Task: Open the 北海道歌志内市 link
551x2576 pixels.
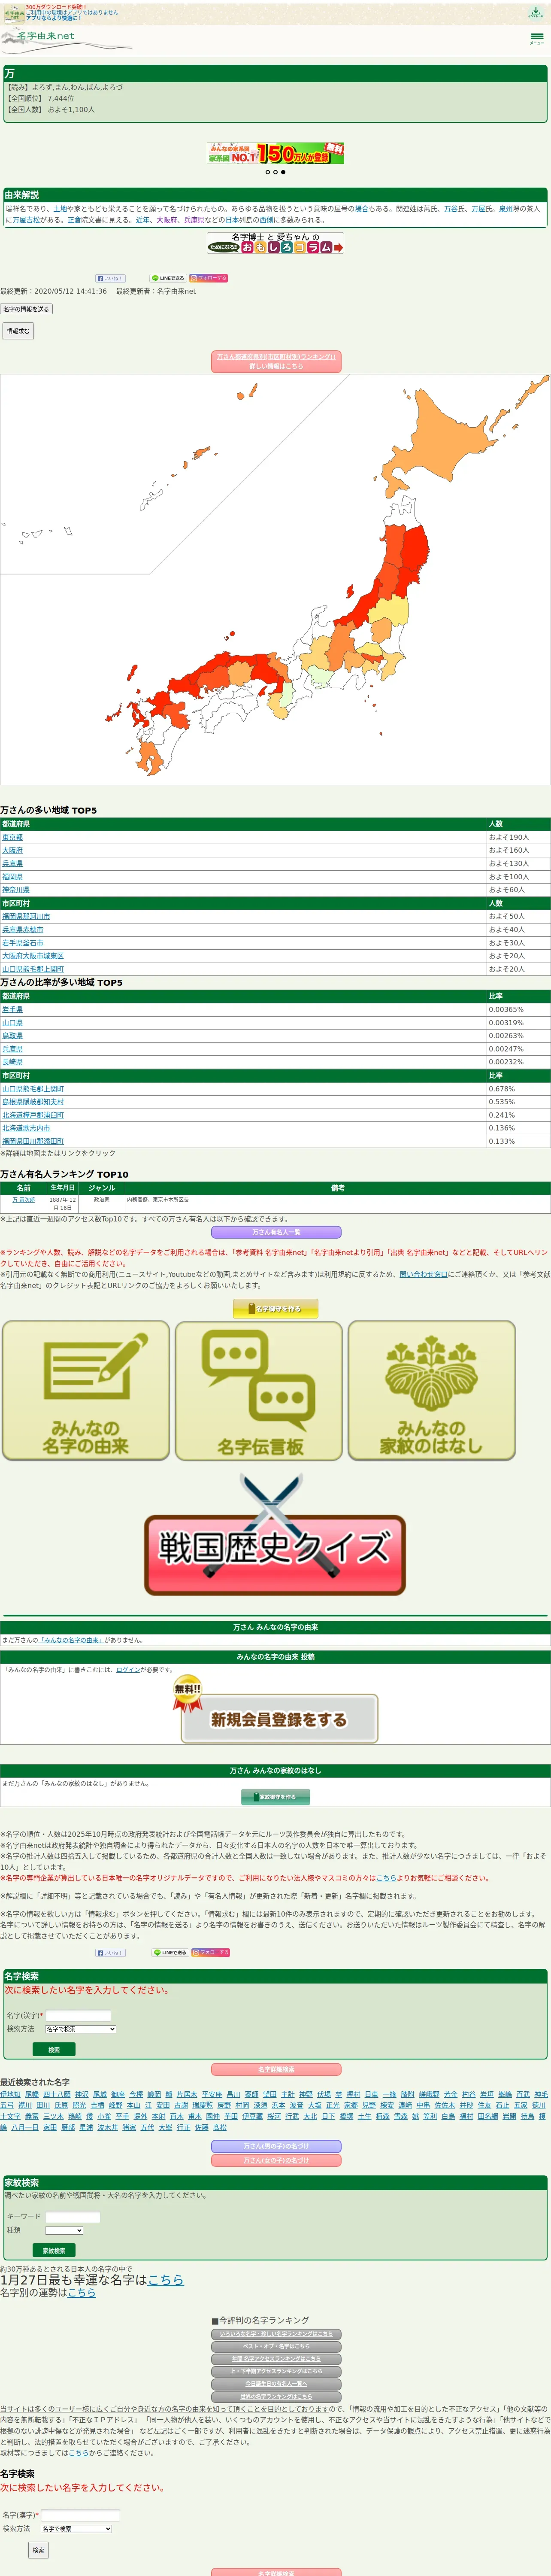Action: click(26, 1128)
